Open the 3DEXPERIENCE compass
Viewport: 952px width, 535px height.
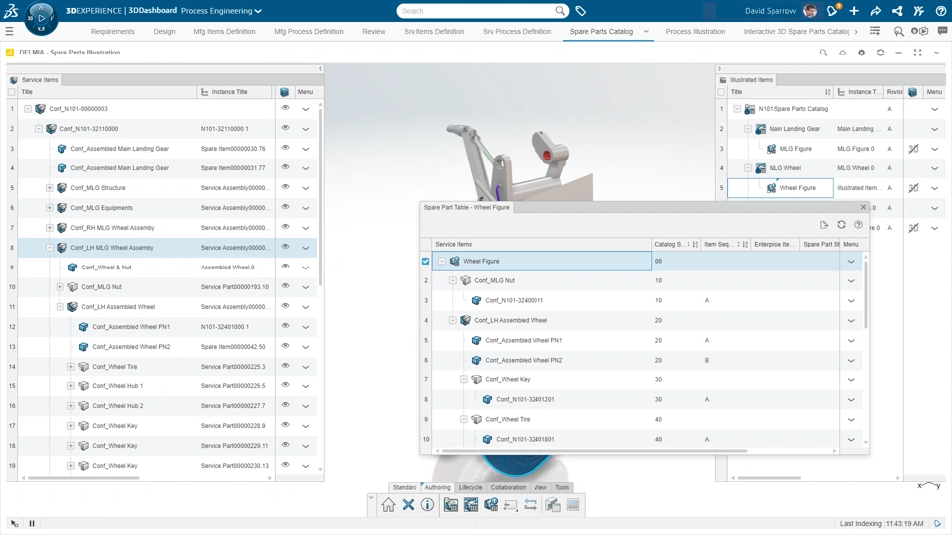click(41, 18)
